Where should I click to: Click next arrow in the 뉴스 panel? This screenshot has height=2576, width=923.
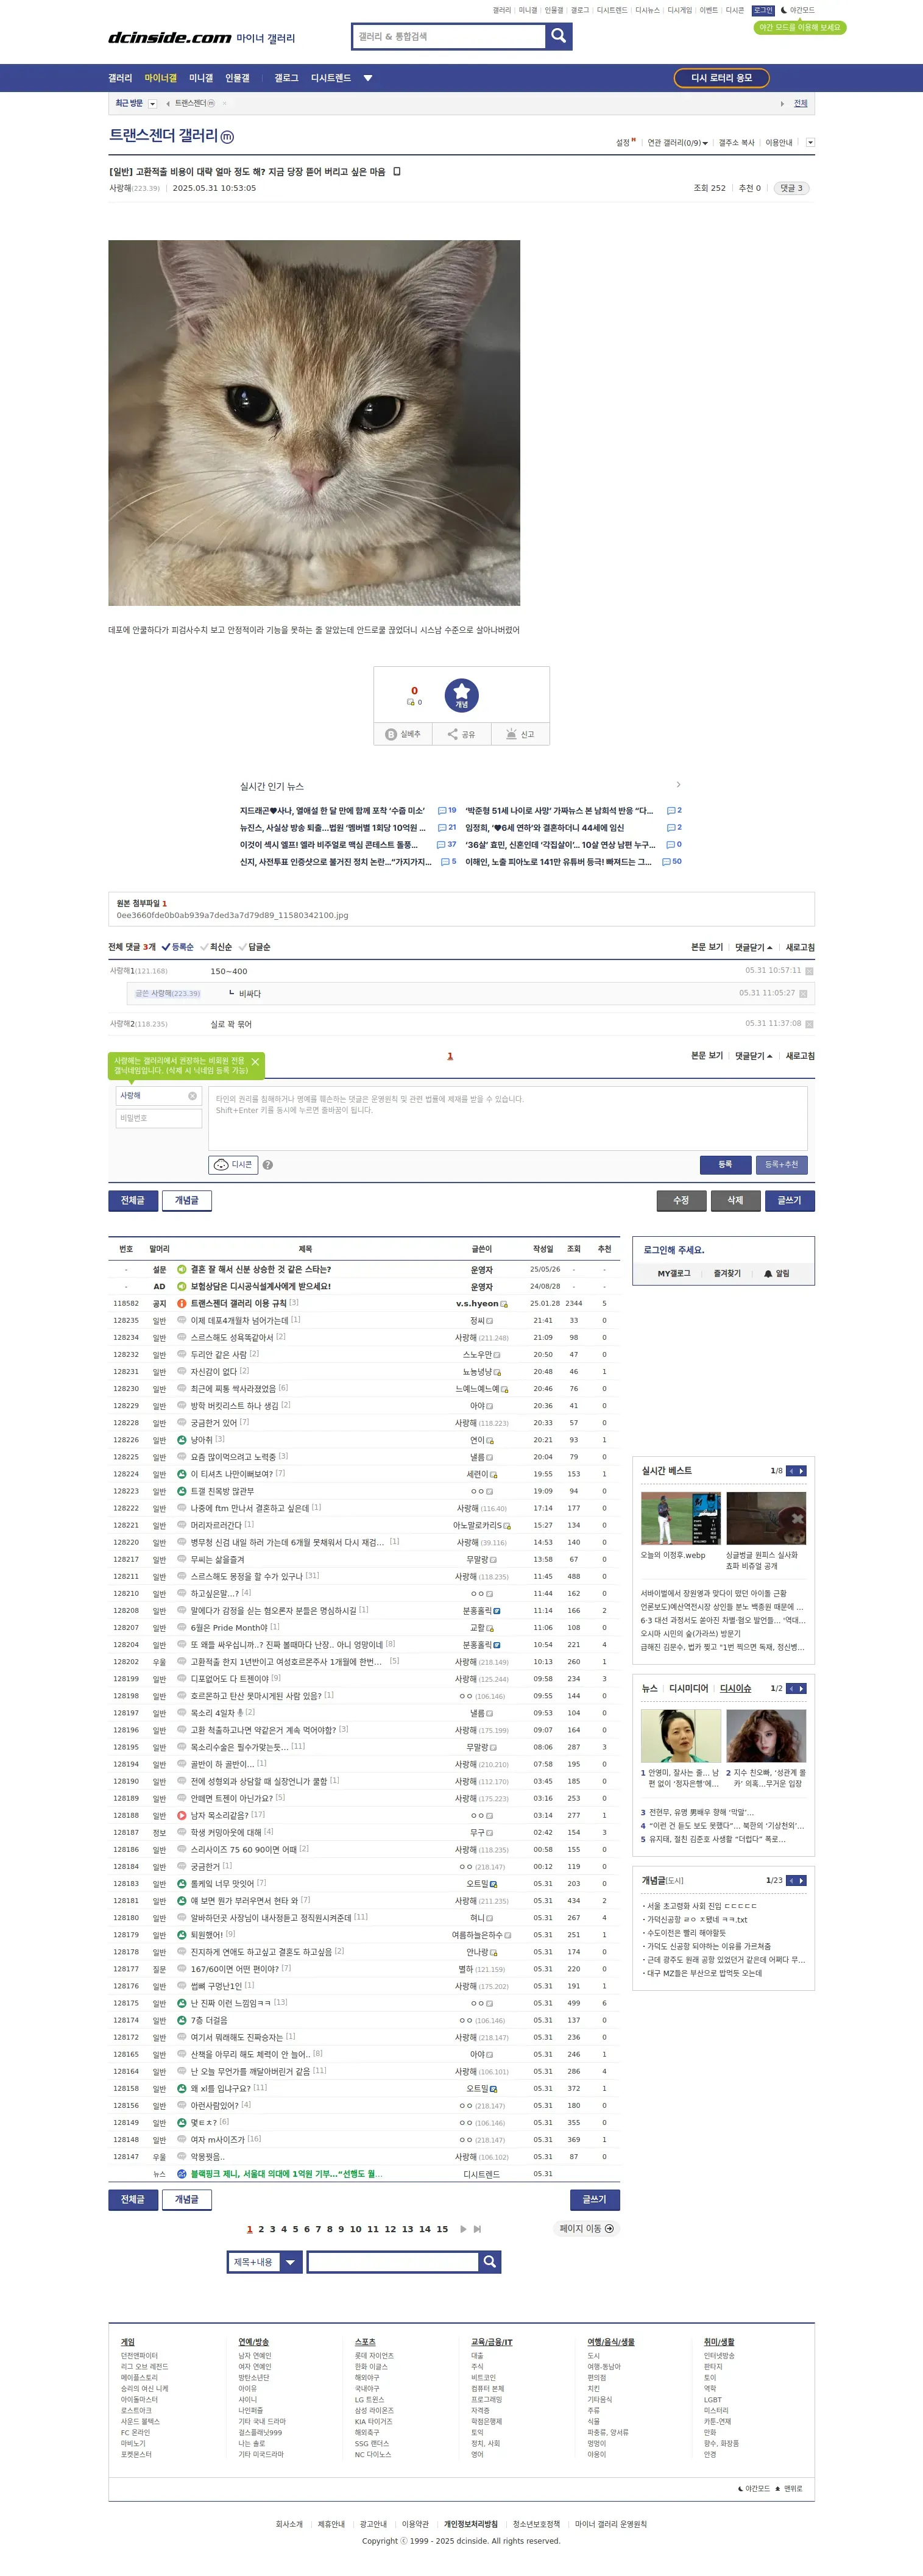[802, 1688]
